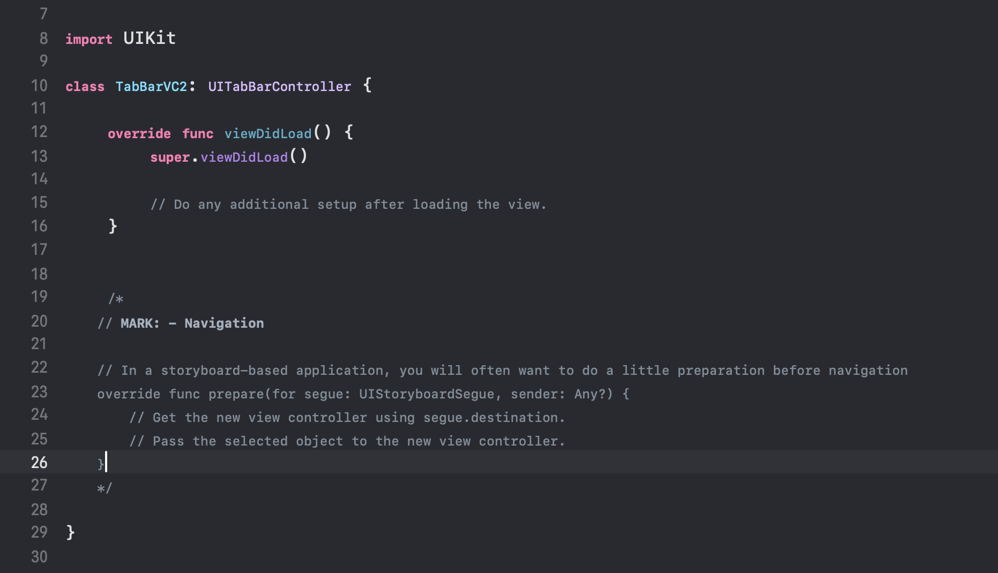Click line number 8 in gutter
Screen dimensions: 998x573
point(43,39)
